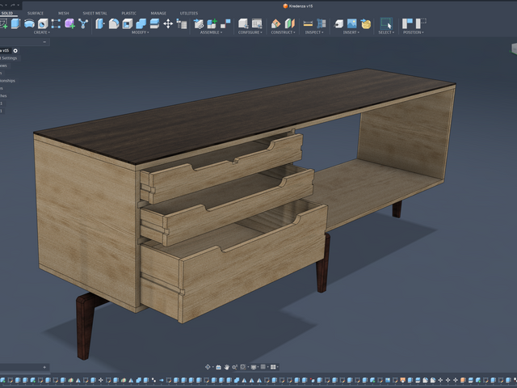Image resolution: width=517 pixels, height=388 pixels.
Task: Open the MODIFY dropdown menu
Action: [x=140, y=32]
